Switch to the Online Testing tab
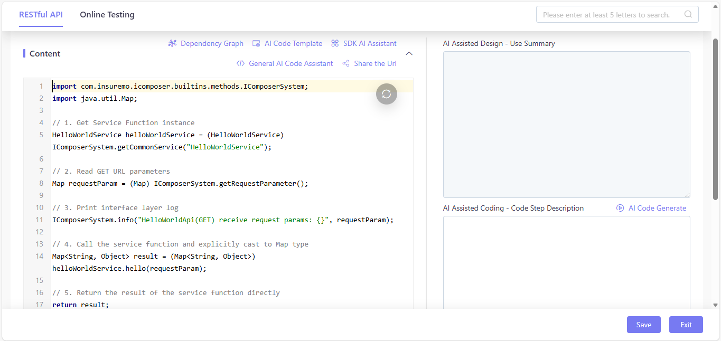Viewport: 721px width, 341px height. [x=107, y=15]
